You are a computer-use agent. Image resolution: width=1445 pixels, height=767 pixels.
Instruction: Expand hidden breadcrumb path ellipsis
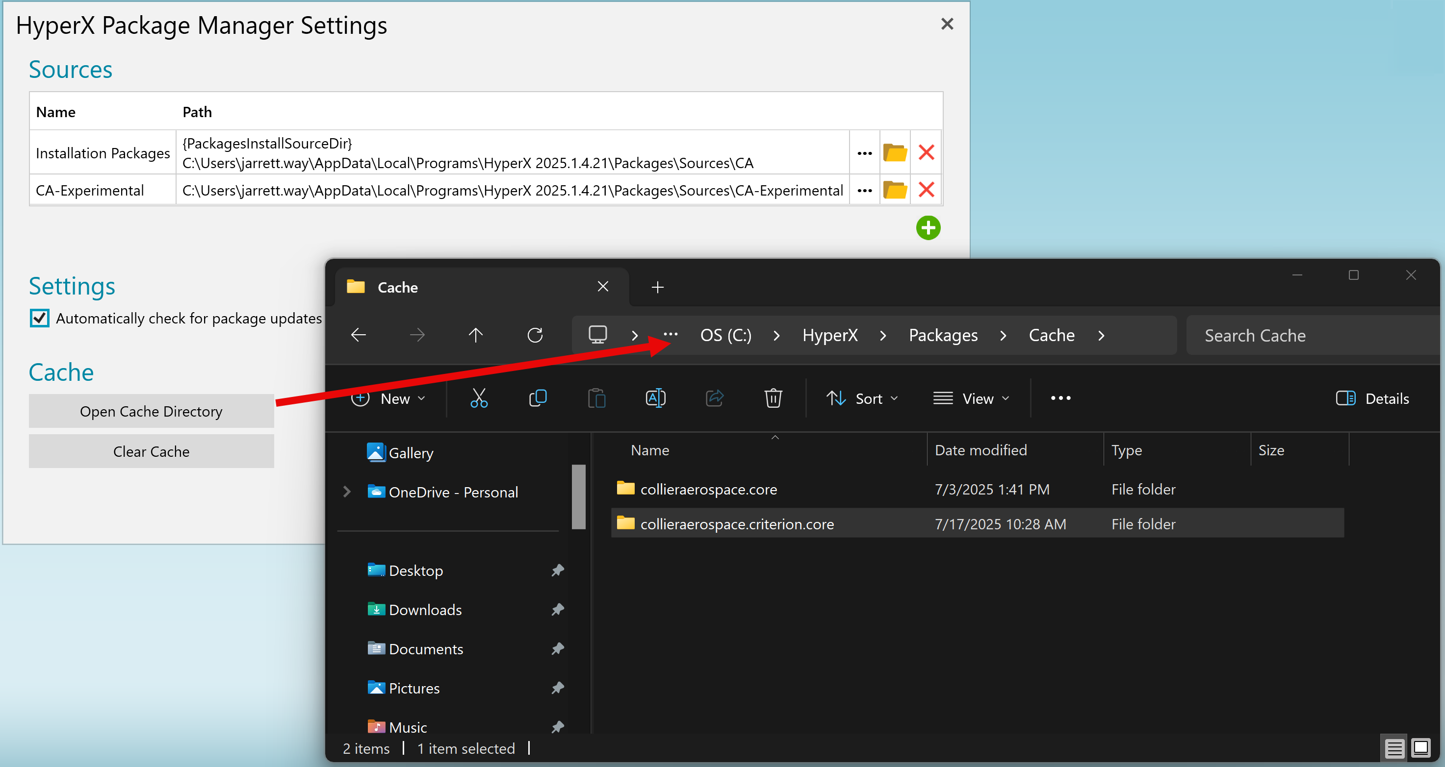pyautogui.click(x=671, y=335)
